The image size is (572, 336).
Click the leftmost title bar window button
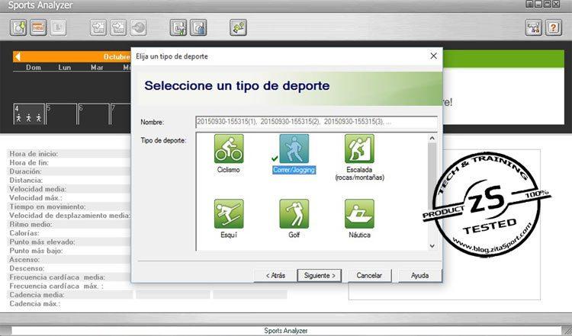click(530, 4)
